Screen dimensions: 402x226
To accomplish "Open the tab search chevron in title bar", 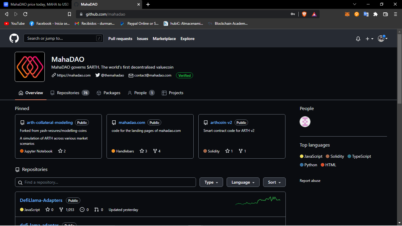I will (x=355, y=4).
